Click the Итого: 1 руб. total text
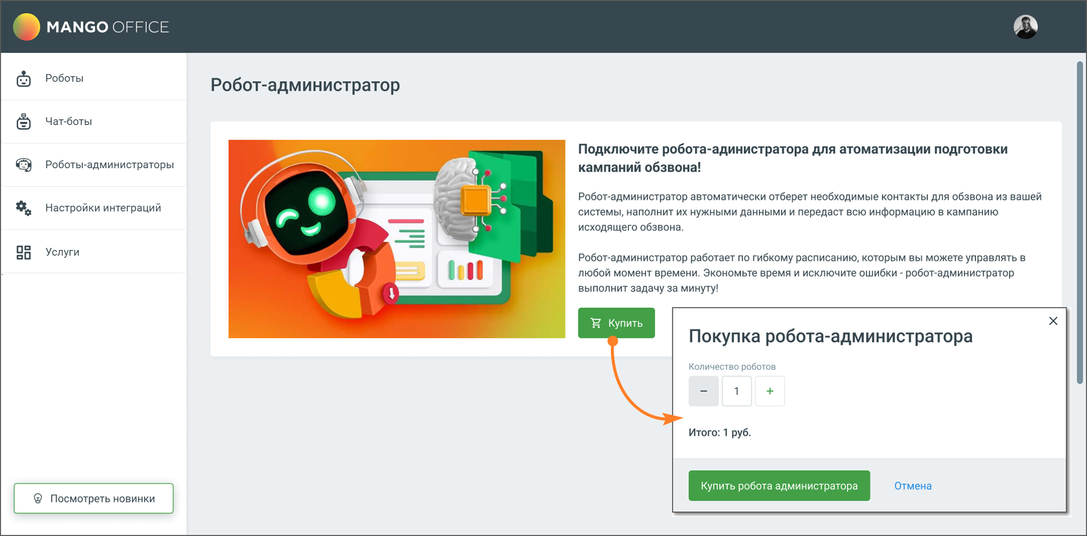 (x=720, y=433)
